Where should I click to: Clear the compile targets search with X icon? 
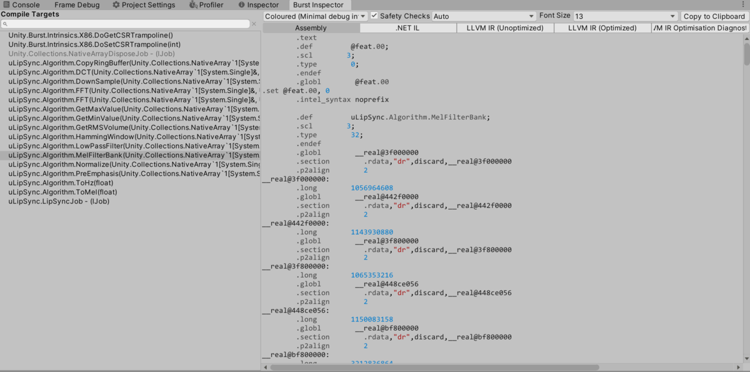pyautogui.click(x=254, y=24)
